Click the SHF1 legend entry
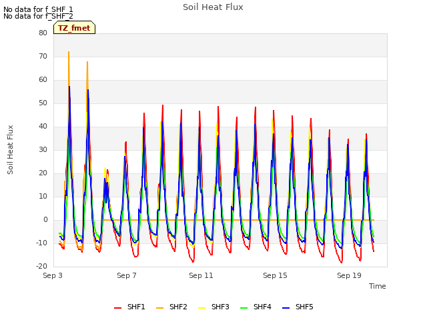 [129, 307]
